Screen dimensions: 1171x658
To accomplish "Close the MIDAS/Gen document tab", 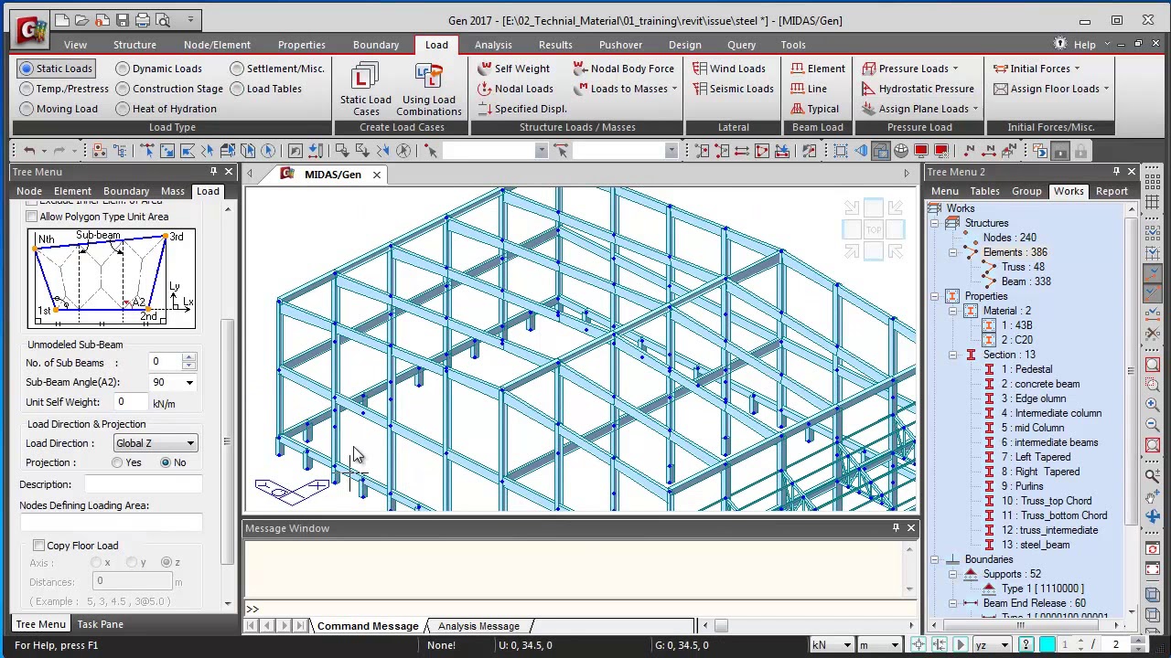I will 376,175.
